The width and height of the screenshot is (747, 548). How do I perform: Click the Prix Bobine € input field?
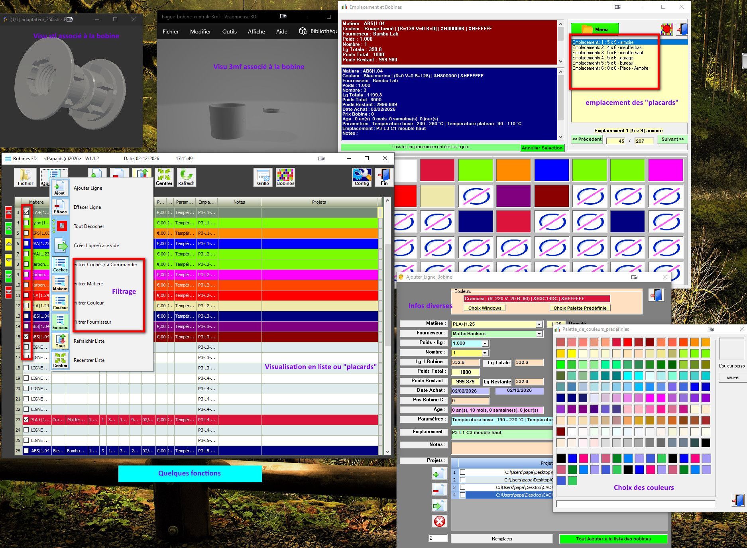470,401
